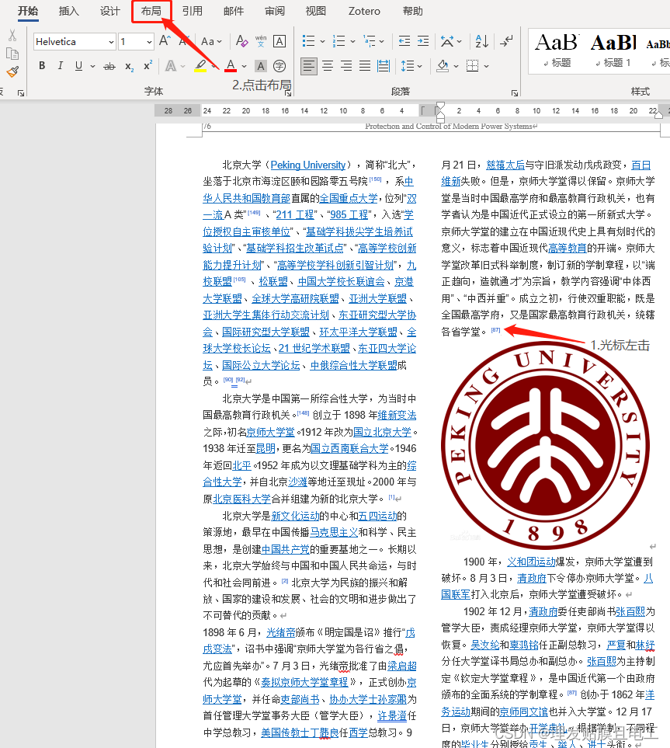670x748 pixels.
Task: Switch to the 开始 tab
Action: point(28,11)
